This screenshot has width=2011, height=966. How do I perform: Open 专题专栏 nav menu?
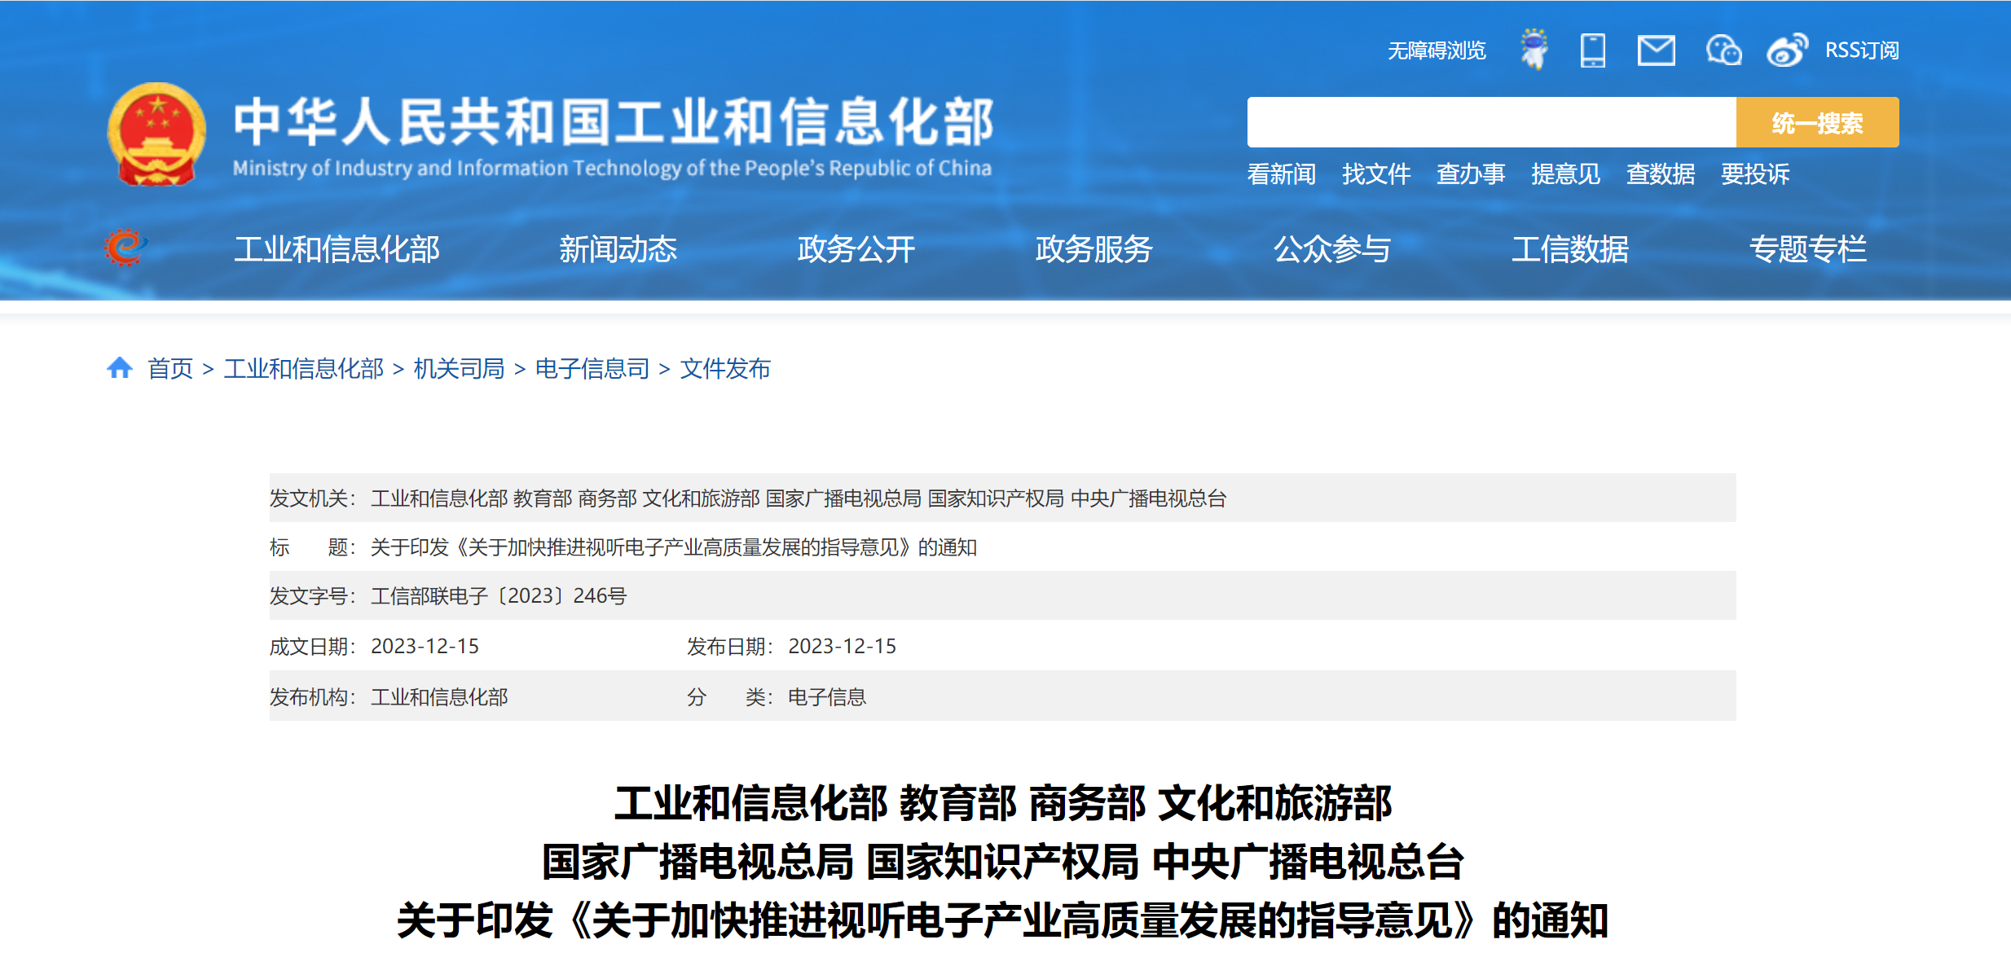[x=1808, y=248]
